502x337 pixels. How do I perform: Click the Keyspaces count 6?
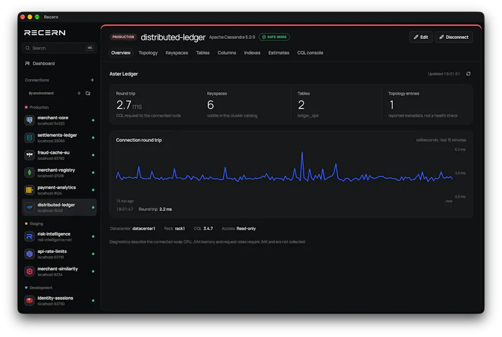[210, 105]
